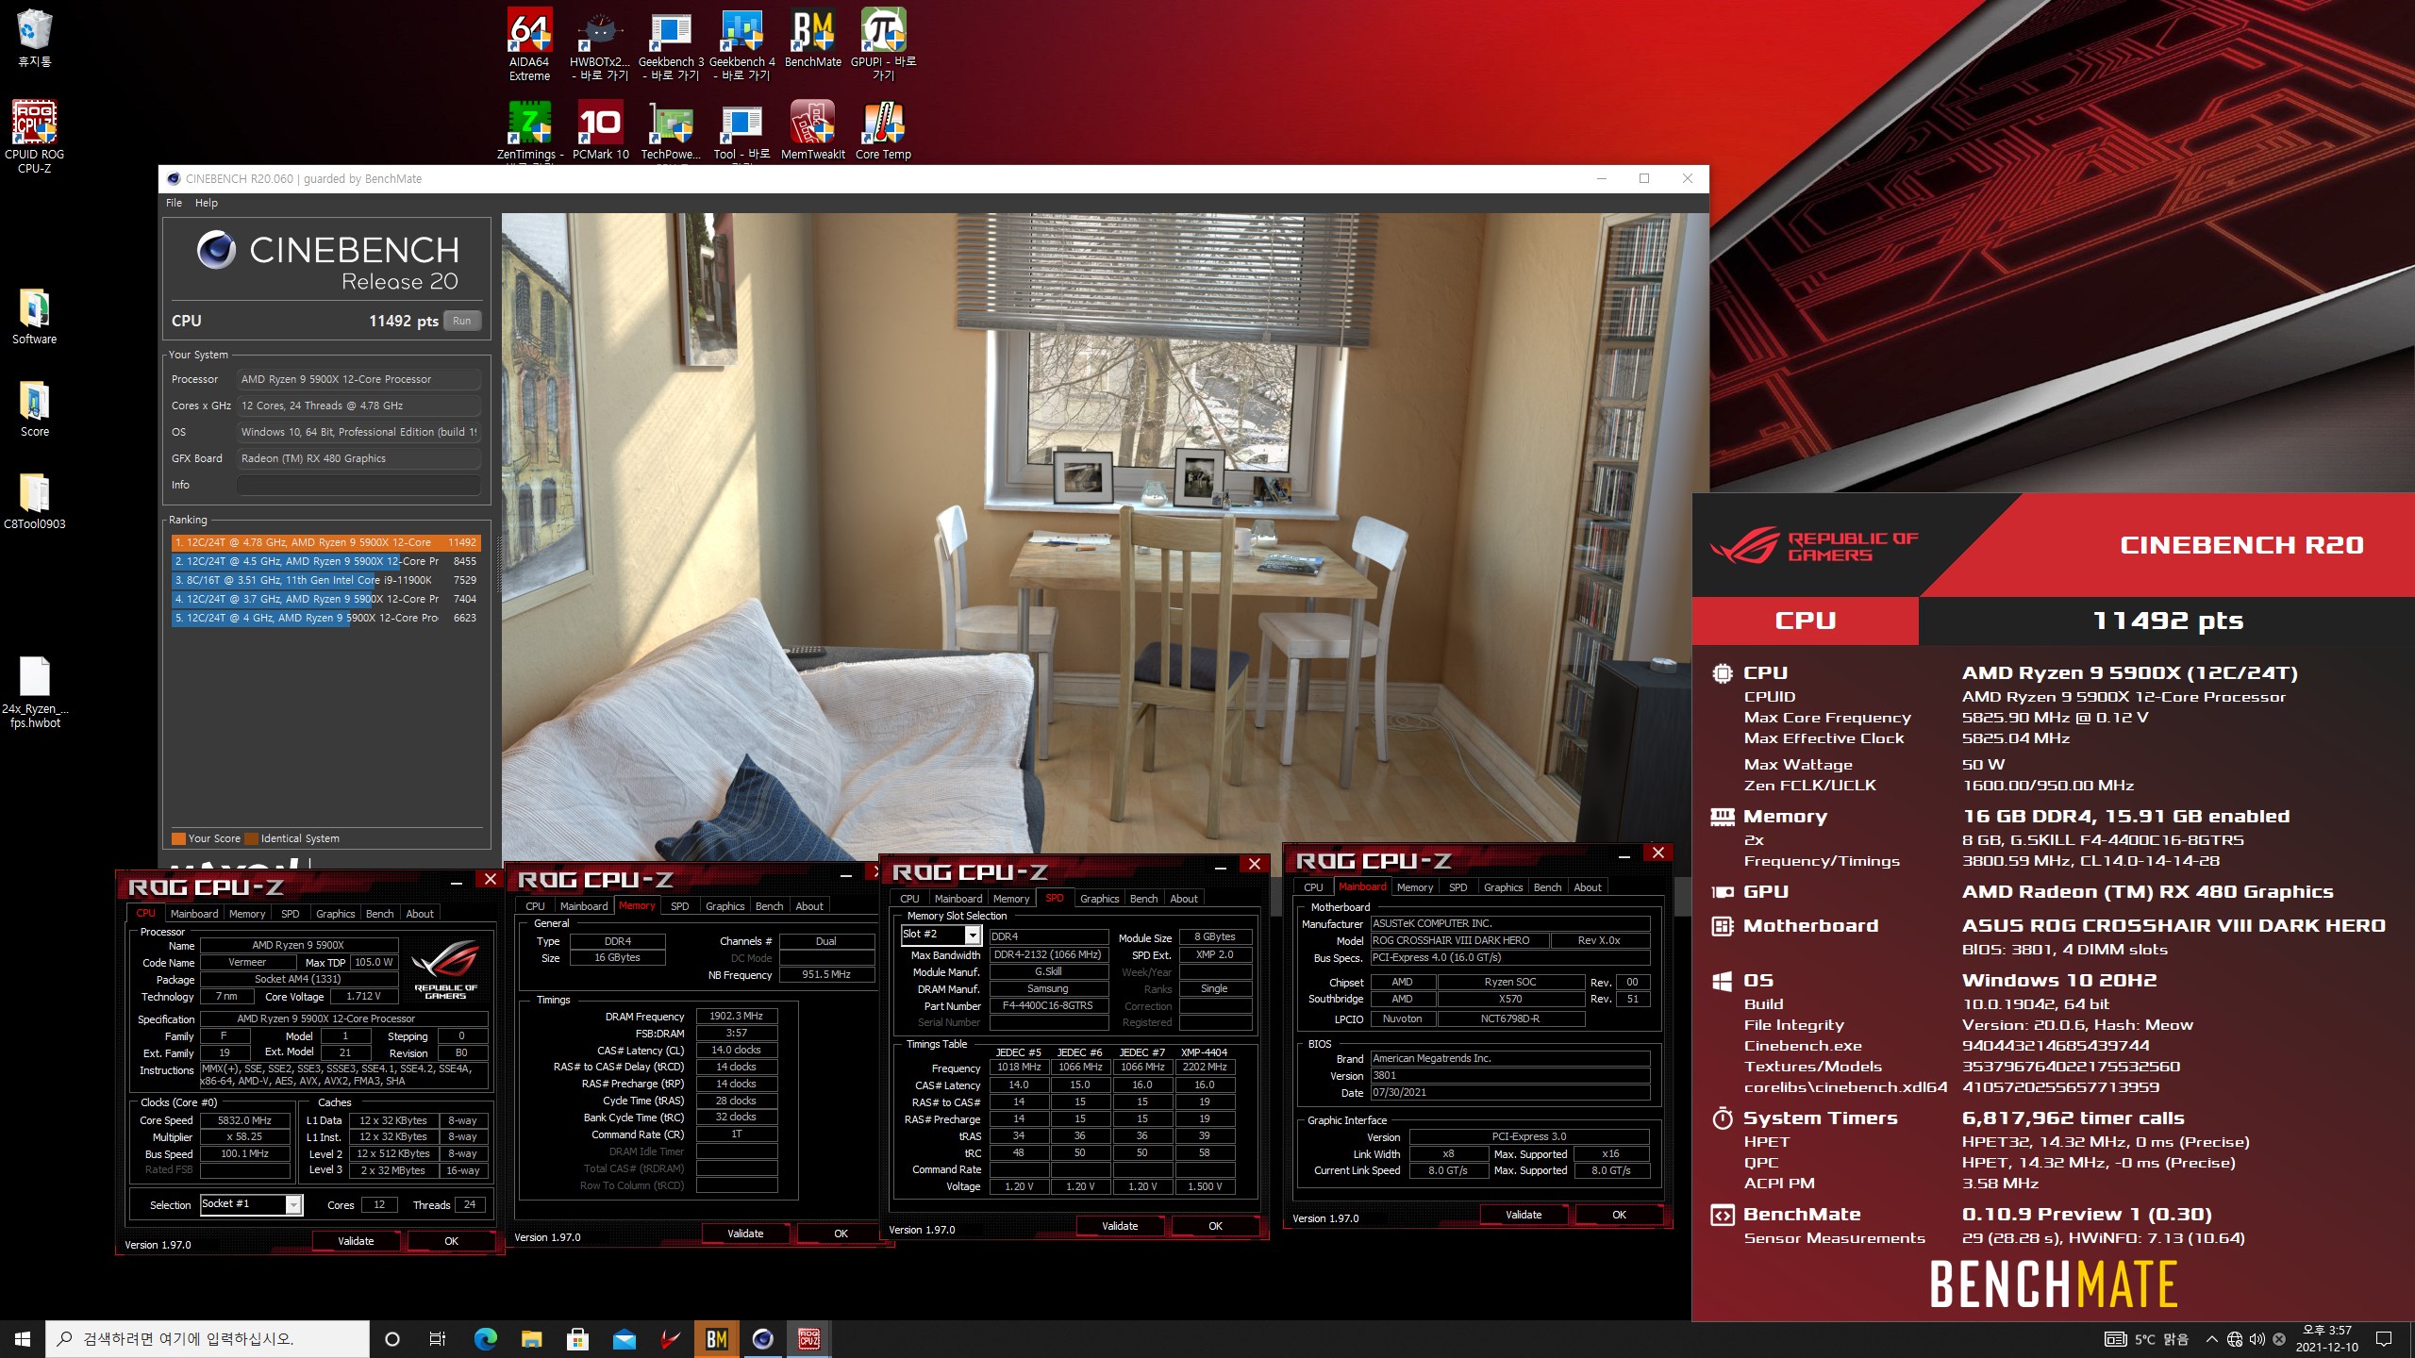Click Validate in Memory tab CPU-Z window
The height and width of the screenshot is (1358, 2415).
pyautogui.click(x=745, y=1234)
